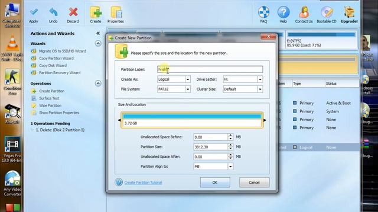
Task: Click the Undo arrow icon
Action: 53,12
